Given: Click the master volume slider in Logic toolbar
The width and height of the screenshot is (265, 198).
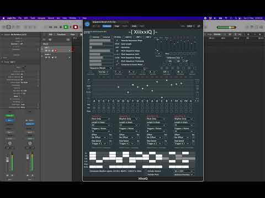Looking at the screenshot, I should point(226,28).
